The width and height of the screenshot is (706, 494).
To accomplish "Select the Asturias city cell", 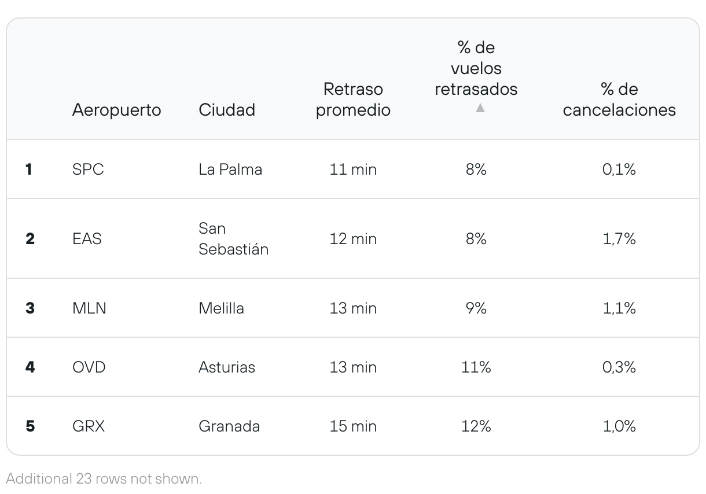I will point(227,367).
